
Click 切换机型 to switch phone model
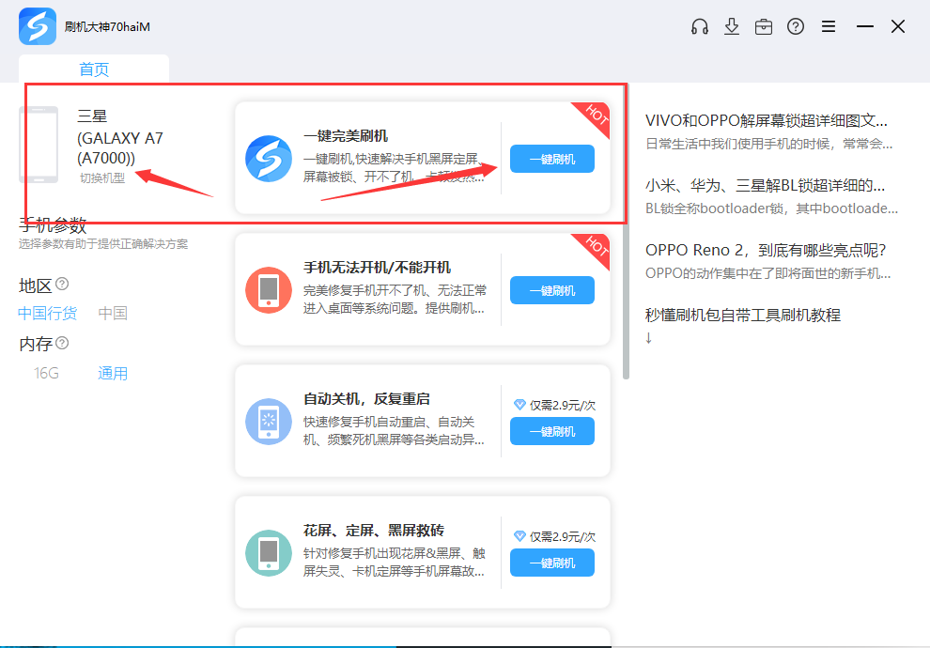pos(101,178)
